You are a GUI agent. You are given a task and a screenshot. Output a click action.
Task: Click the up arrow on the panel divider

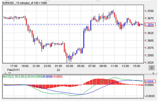pos(6,73)
